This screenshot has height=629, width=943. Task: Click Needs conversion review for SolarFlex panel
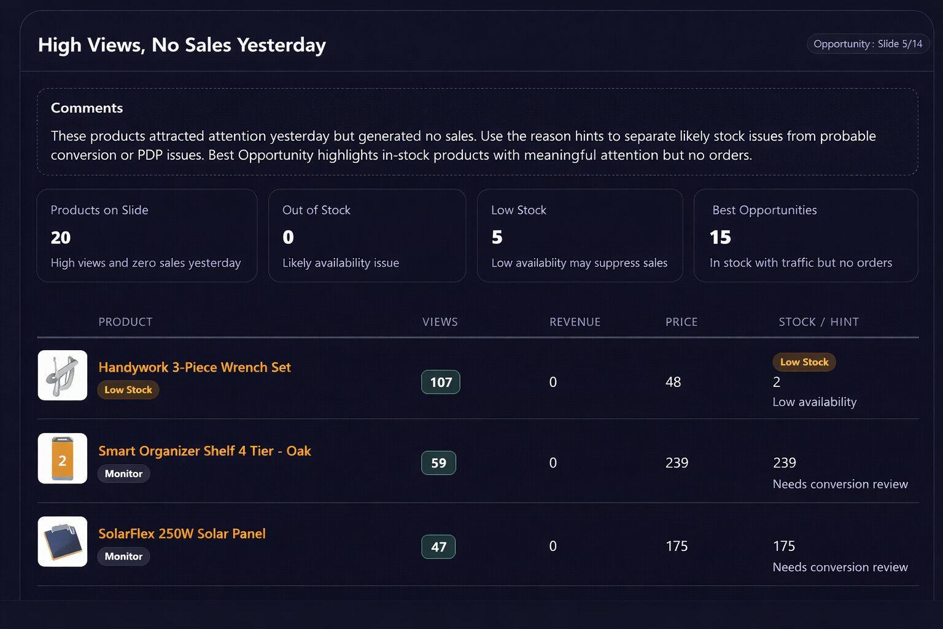[x=840, y=567]
